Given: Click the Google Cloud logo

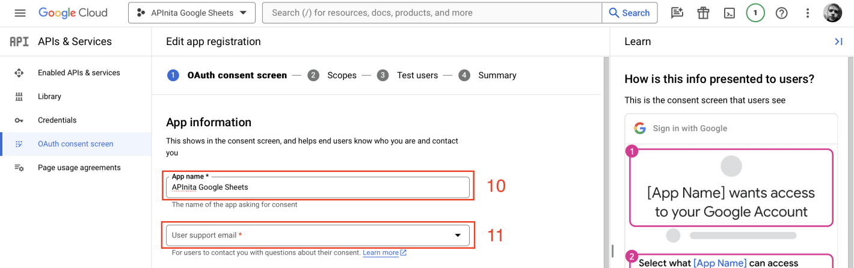Looking at the screenshot, I should 73,13.
